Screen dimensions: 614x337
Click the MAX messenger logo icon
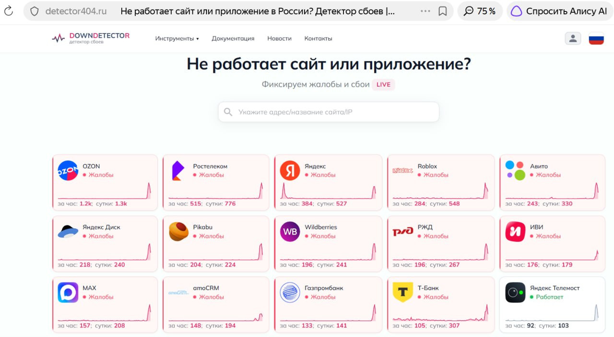point(68,292)
